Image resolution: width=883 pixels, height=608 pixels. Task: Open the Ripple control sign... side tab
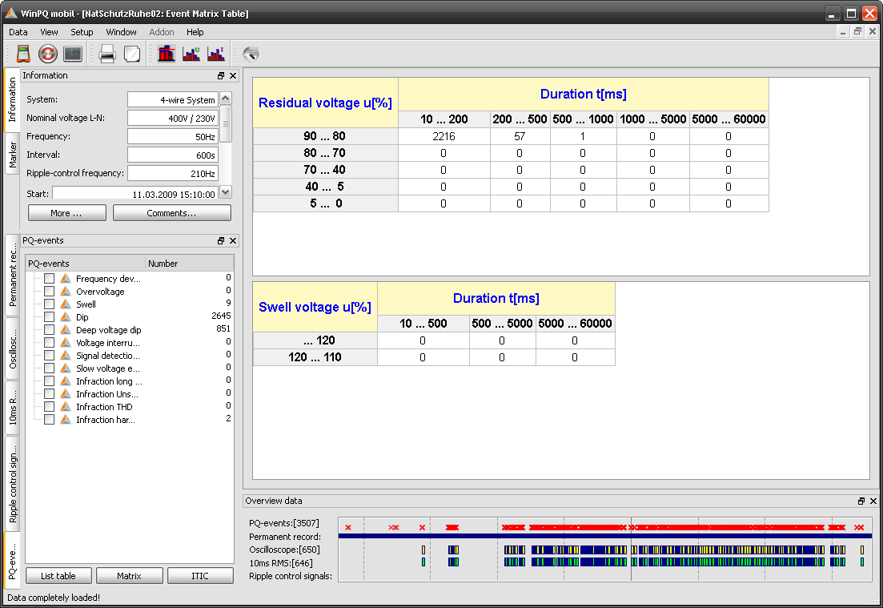click(12, 484)
